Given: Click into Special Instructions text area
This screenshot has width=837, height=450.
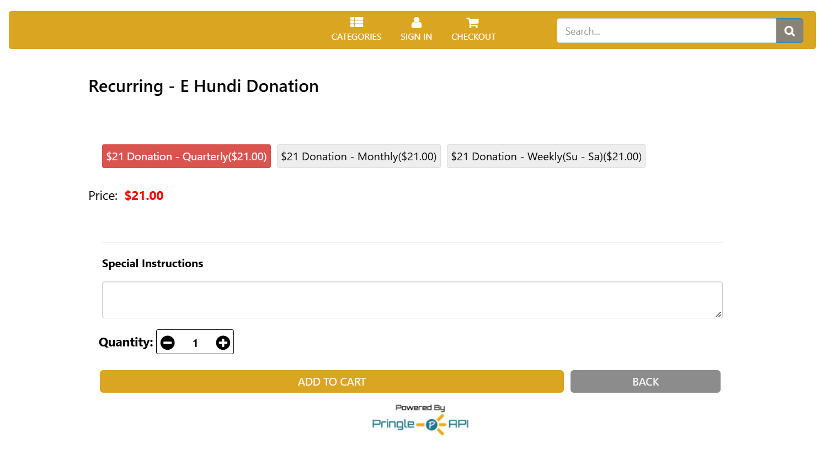Looking at the screenshot, I should tap(412, 300).
